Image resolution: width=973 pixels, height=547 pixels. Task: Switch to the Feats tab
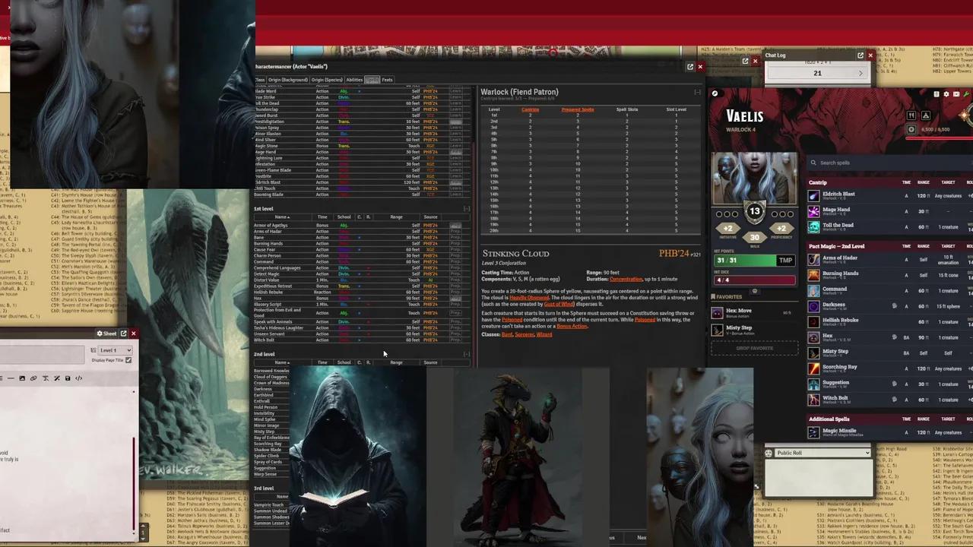tap(387, 80)
